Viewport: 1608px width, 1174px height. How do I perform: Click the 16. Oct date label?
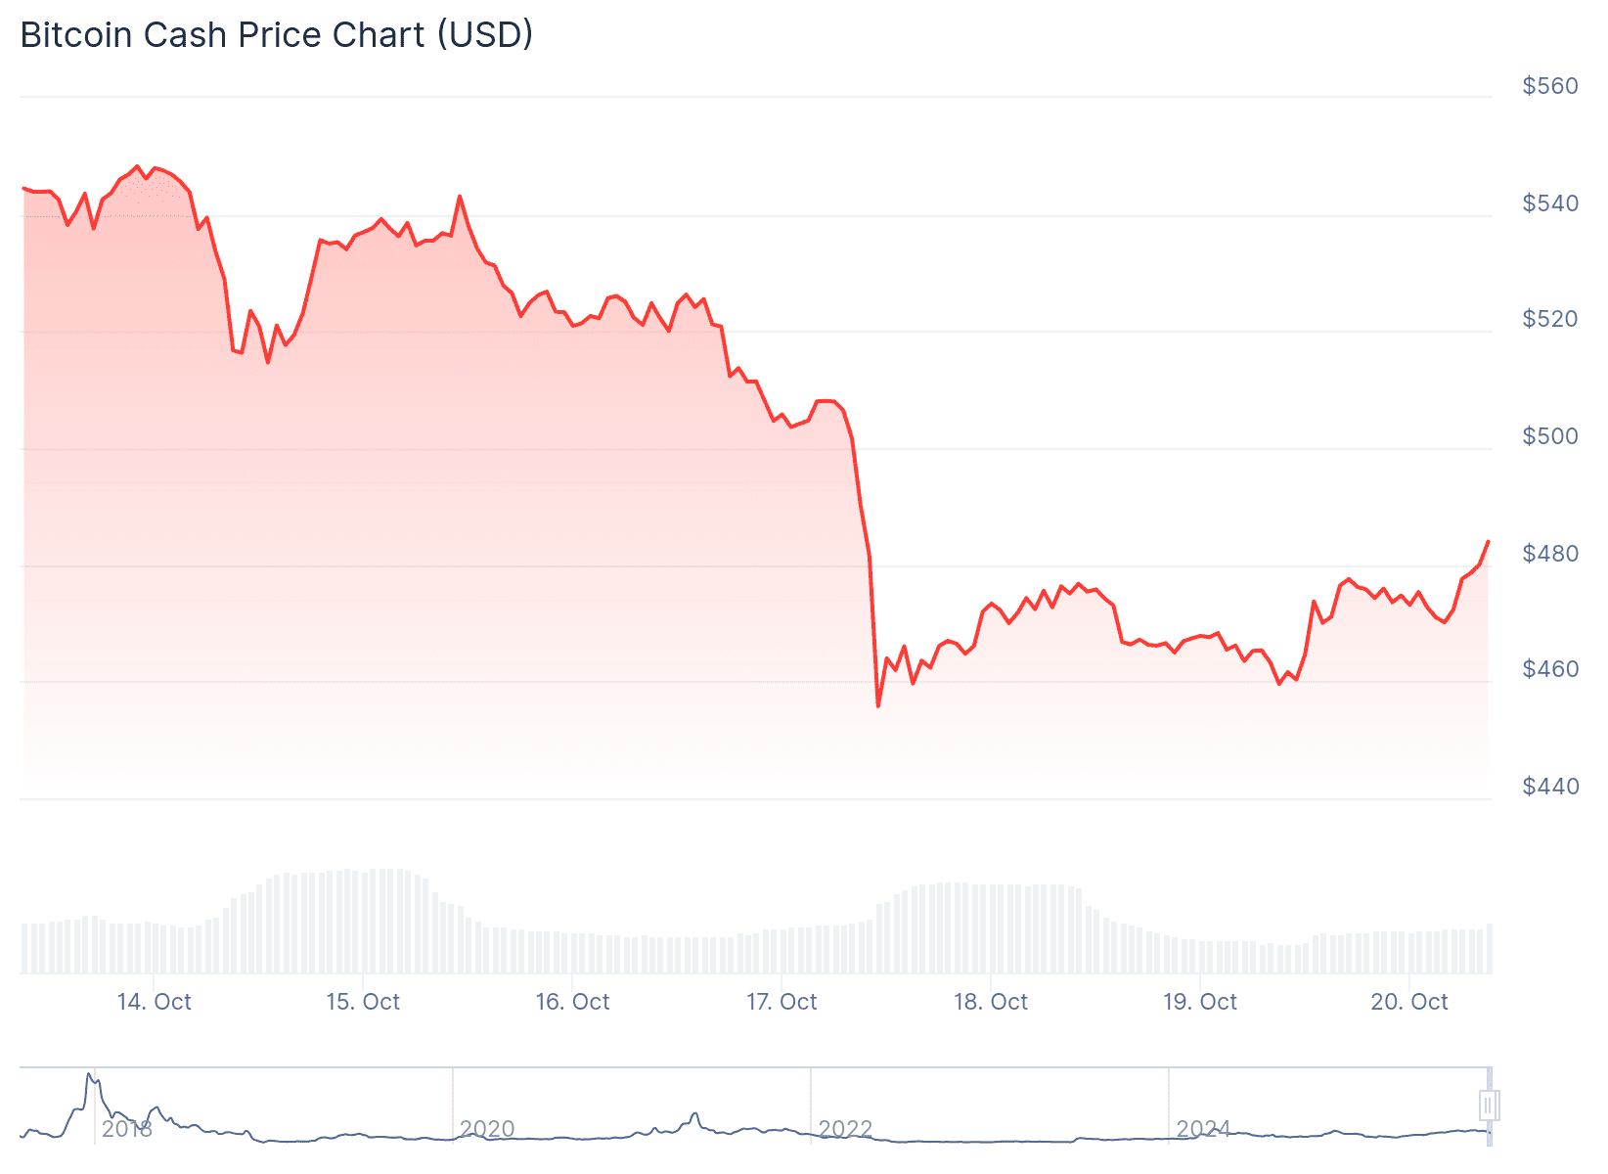click(572, 1002)
